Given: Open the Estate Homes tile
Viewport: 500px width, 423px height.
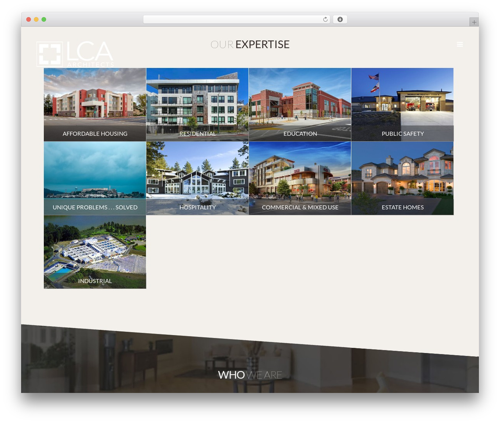Looking at the screenshot, I should click(x=402, y=178).
